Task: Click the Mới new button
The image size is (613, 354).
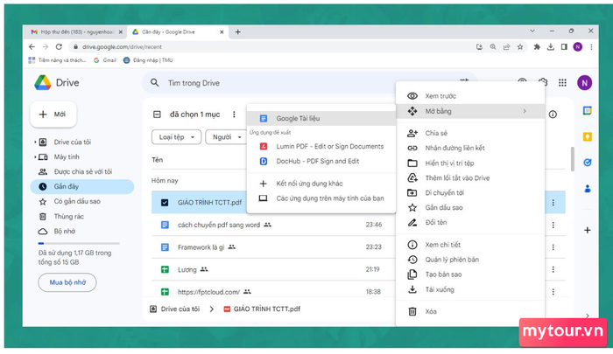Action: (53, 115)
